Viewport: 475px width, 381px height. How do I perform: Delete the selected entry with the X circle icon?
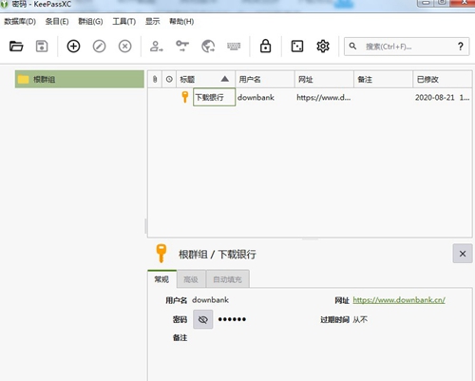[x=125, y=47]
